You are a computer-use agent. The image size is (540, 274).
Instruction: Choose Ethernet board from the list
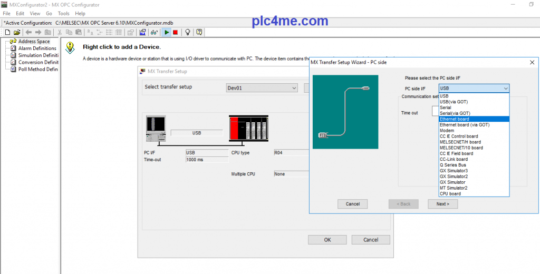[454, 119]
